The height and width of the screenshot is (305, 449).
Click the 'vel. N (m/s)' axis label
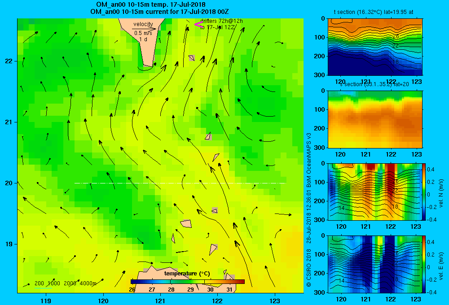[441, 193]
